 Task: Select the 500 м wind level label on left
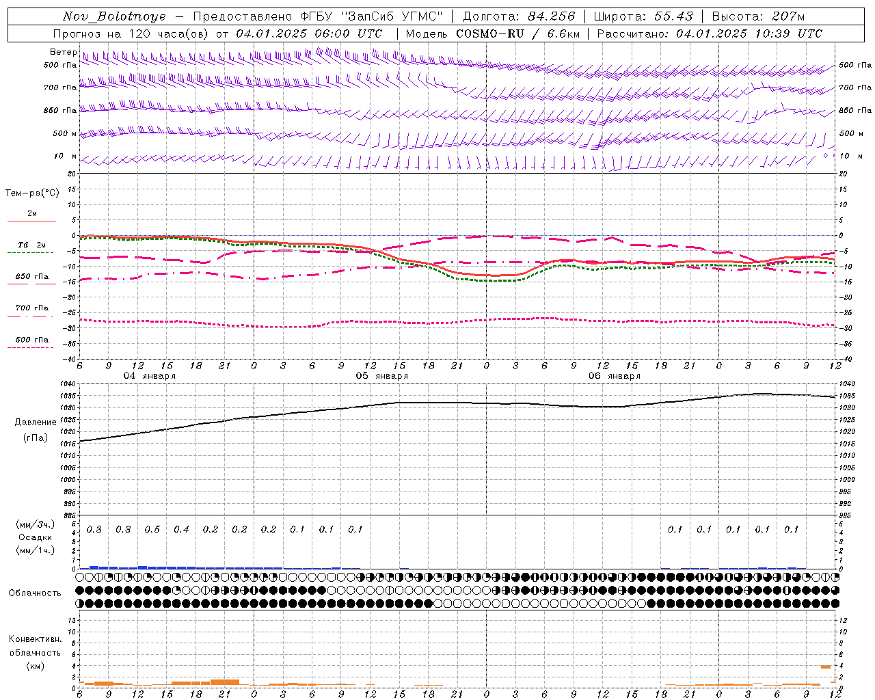click(66, 133)
